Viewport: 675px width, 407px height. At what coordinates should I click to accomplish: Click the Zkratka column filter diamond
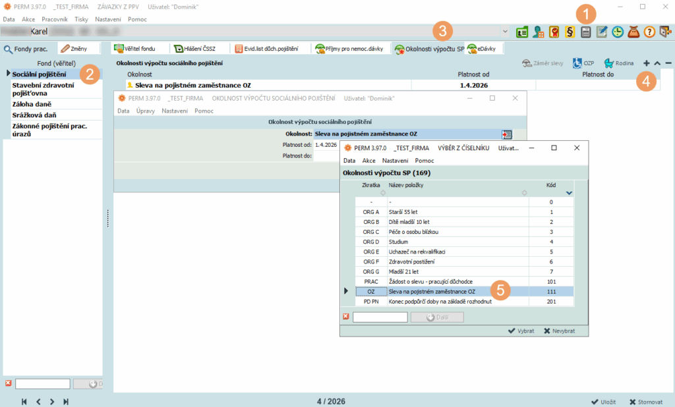coord(383,193)
